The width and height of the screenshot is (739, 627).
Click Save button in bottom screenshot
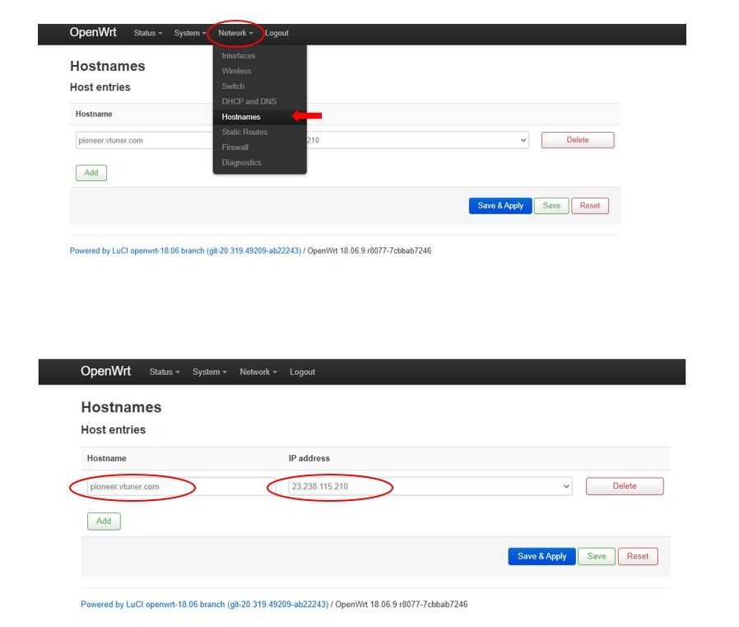click(x=596, y=556)
